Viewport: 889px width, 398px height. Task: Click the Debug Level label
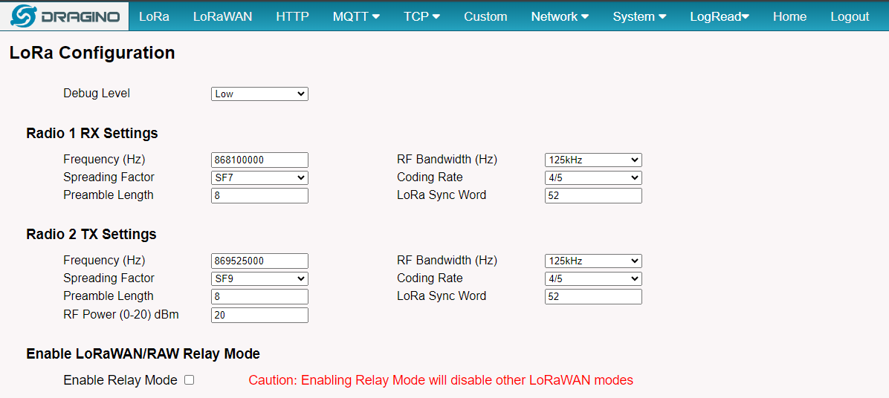click(x=97, y=93)
